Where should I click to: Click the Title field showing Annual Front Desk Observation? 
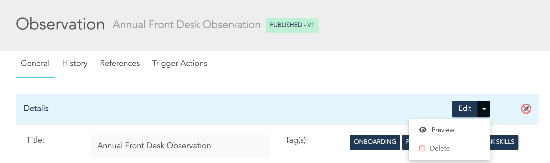(x=180, y=146)
